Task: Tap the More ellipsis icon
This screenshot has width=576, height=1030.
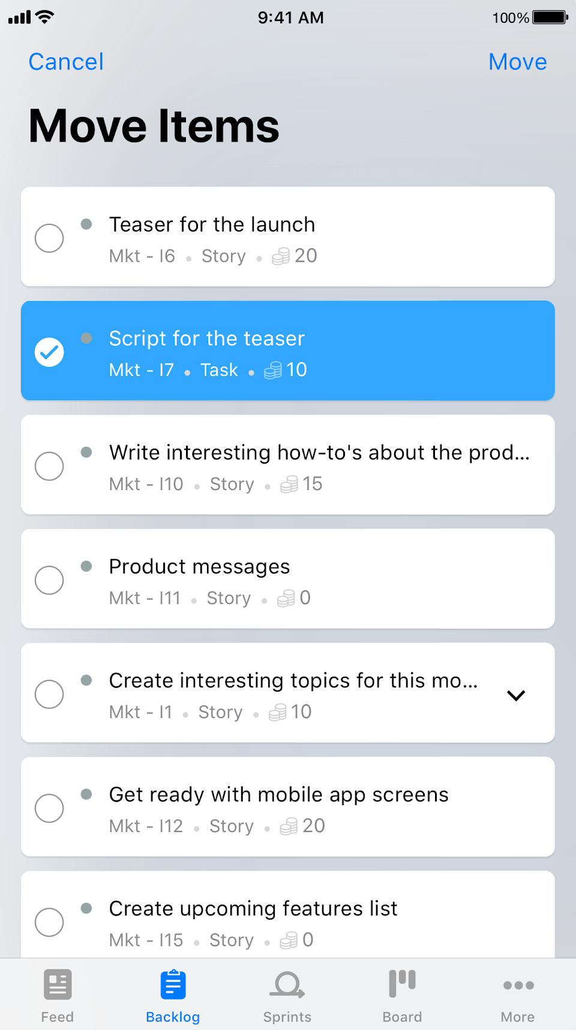Action: [518, 985]
